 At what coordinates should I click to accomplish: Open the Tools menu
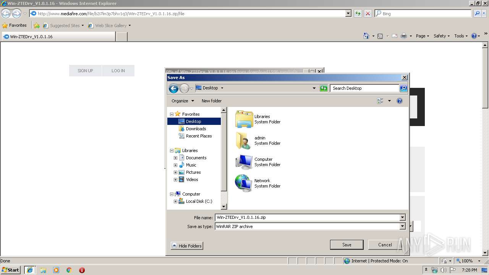461,36
